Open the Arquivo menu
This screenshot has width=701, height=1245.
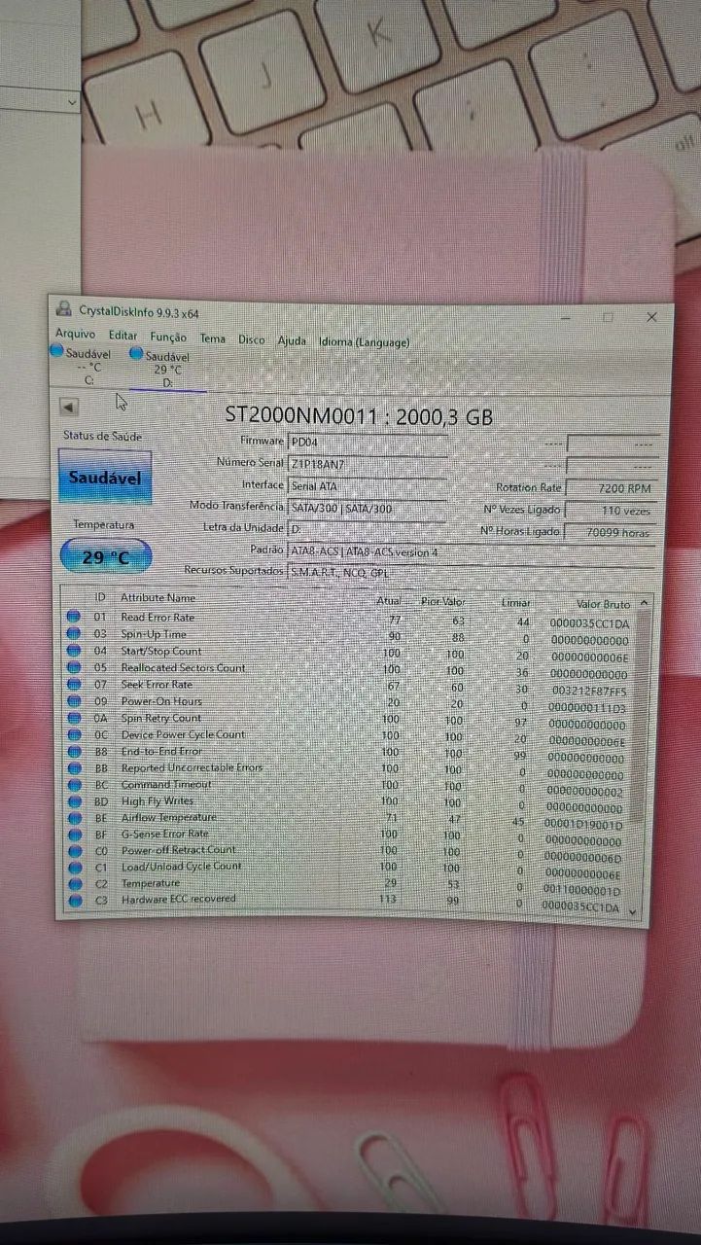75,334
